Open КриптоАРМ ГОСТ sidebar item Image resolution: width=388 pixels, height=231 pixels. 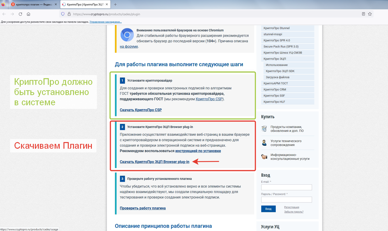[x=288, y=84]
